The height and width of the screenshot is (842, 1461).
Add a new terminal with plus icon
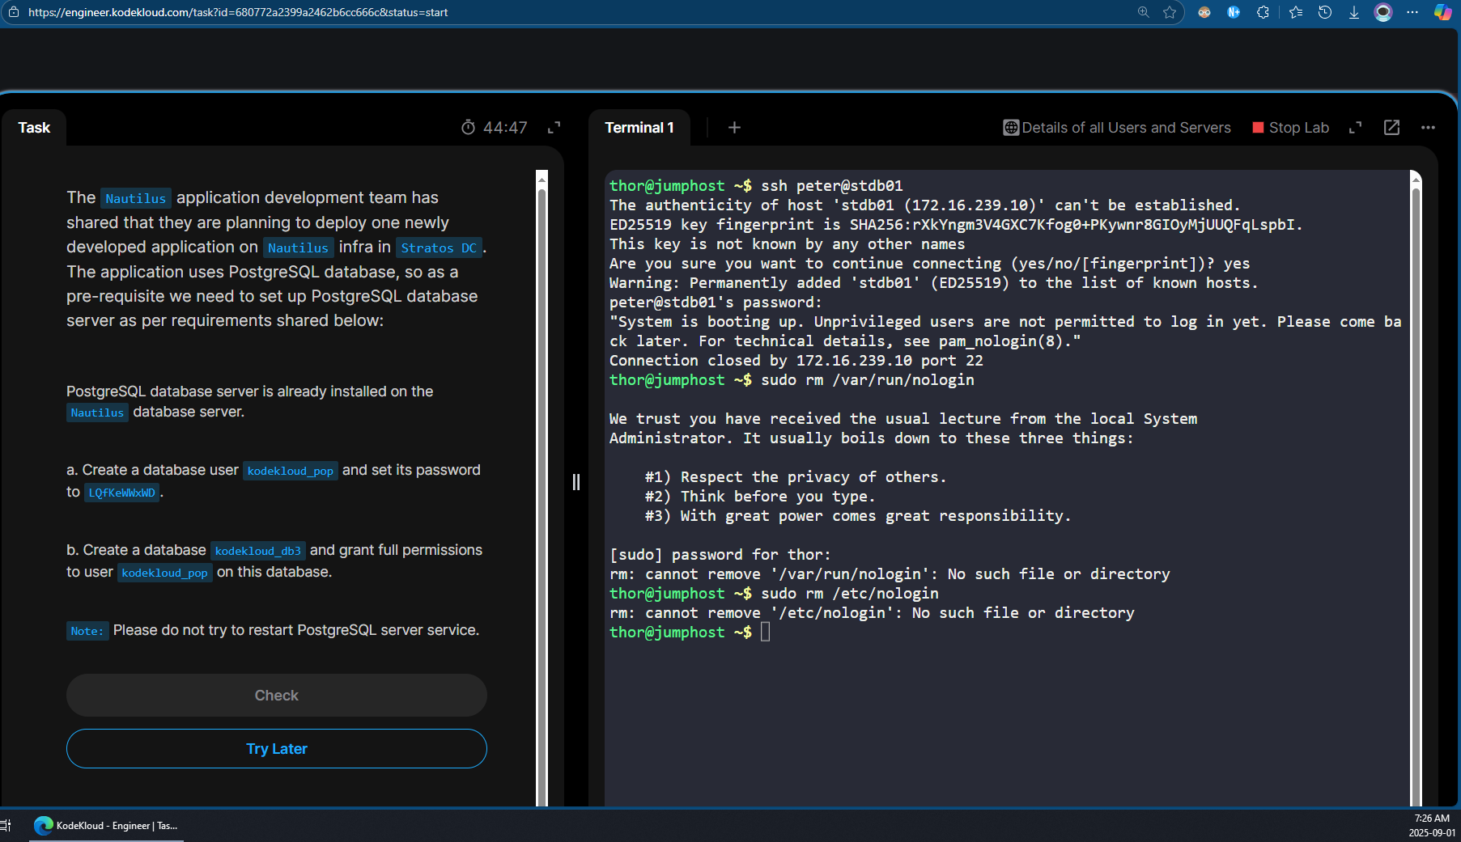(734, 128)
